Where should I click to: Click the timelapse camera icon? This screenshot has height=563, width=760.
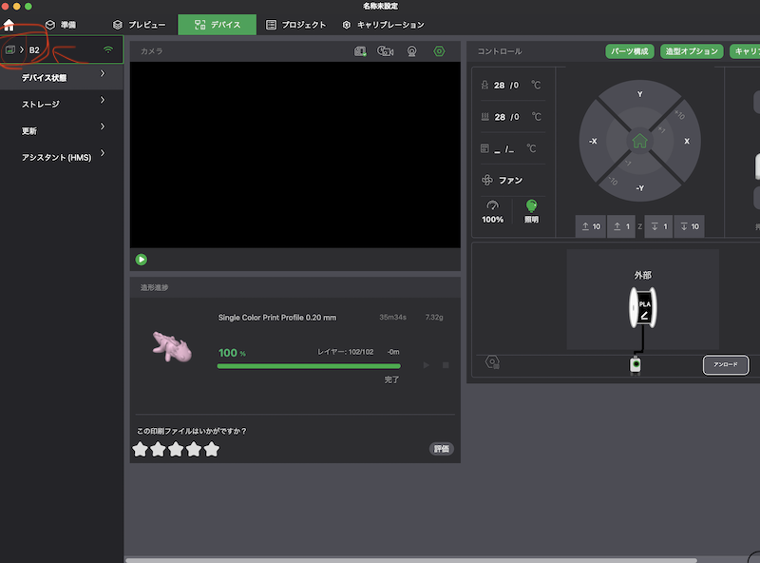tap(386, 51)
